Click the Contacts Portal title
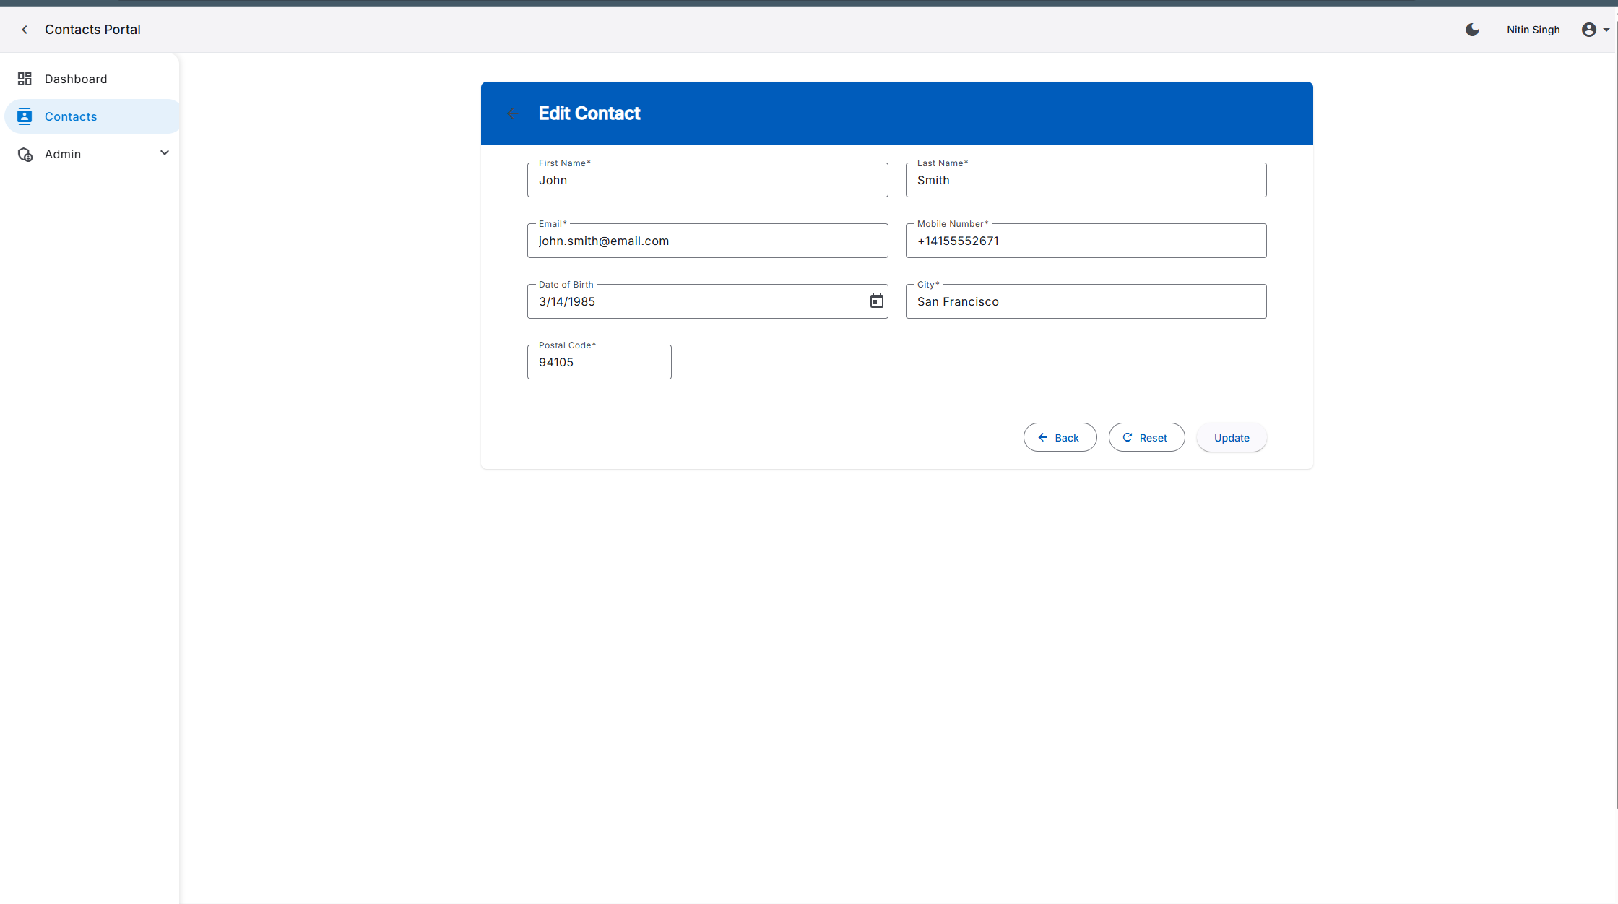This screenshot has height=904, width=1618. click(x=92, y=30)
